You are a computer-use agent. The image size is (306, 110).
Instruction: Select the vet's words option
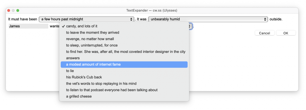(x=124, y=83)
